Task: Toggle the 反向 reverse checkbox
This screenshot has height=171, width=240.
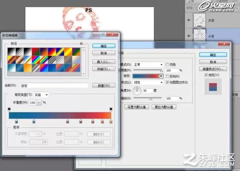Action: pos(167,76)
